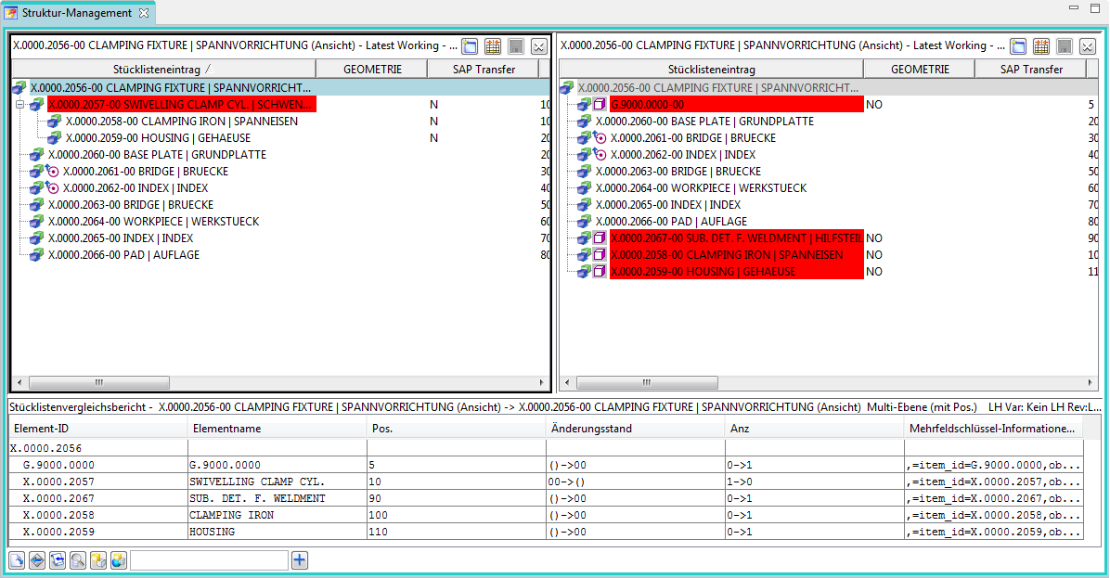Viewport: 1110px width, 578px height.
Task: Click the blue left-arrow diamond icon in bottom toolbar
Action: [37, 560]
